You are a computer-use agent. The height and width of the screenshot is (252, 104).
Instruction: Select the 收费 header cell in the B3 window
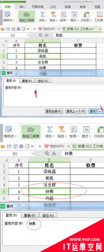[x=78, y=45]
